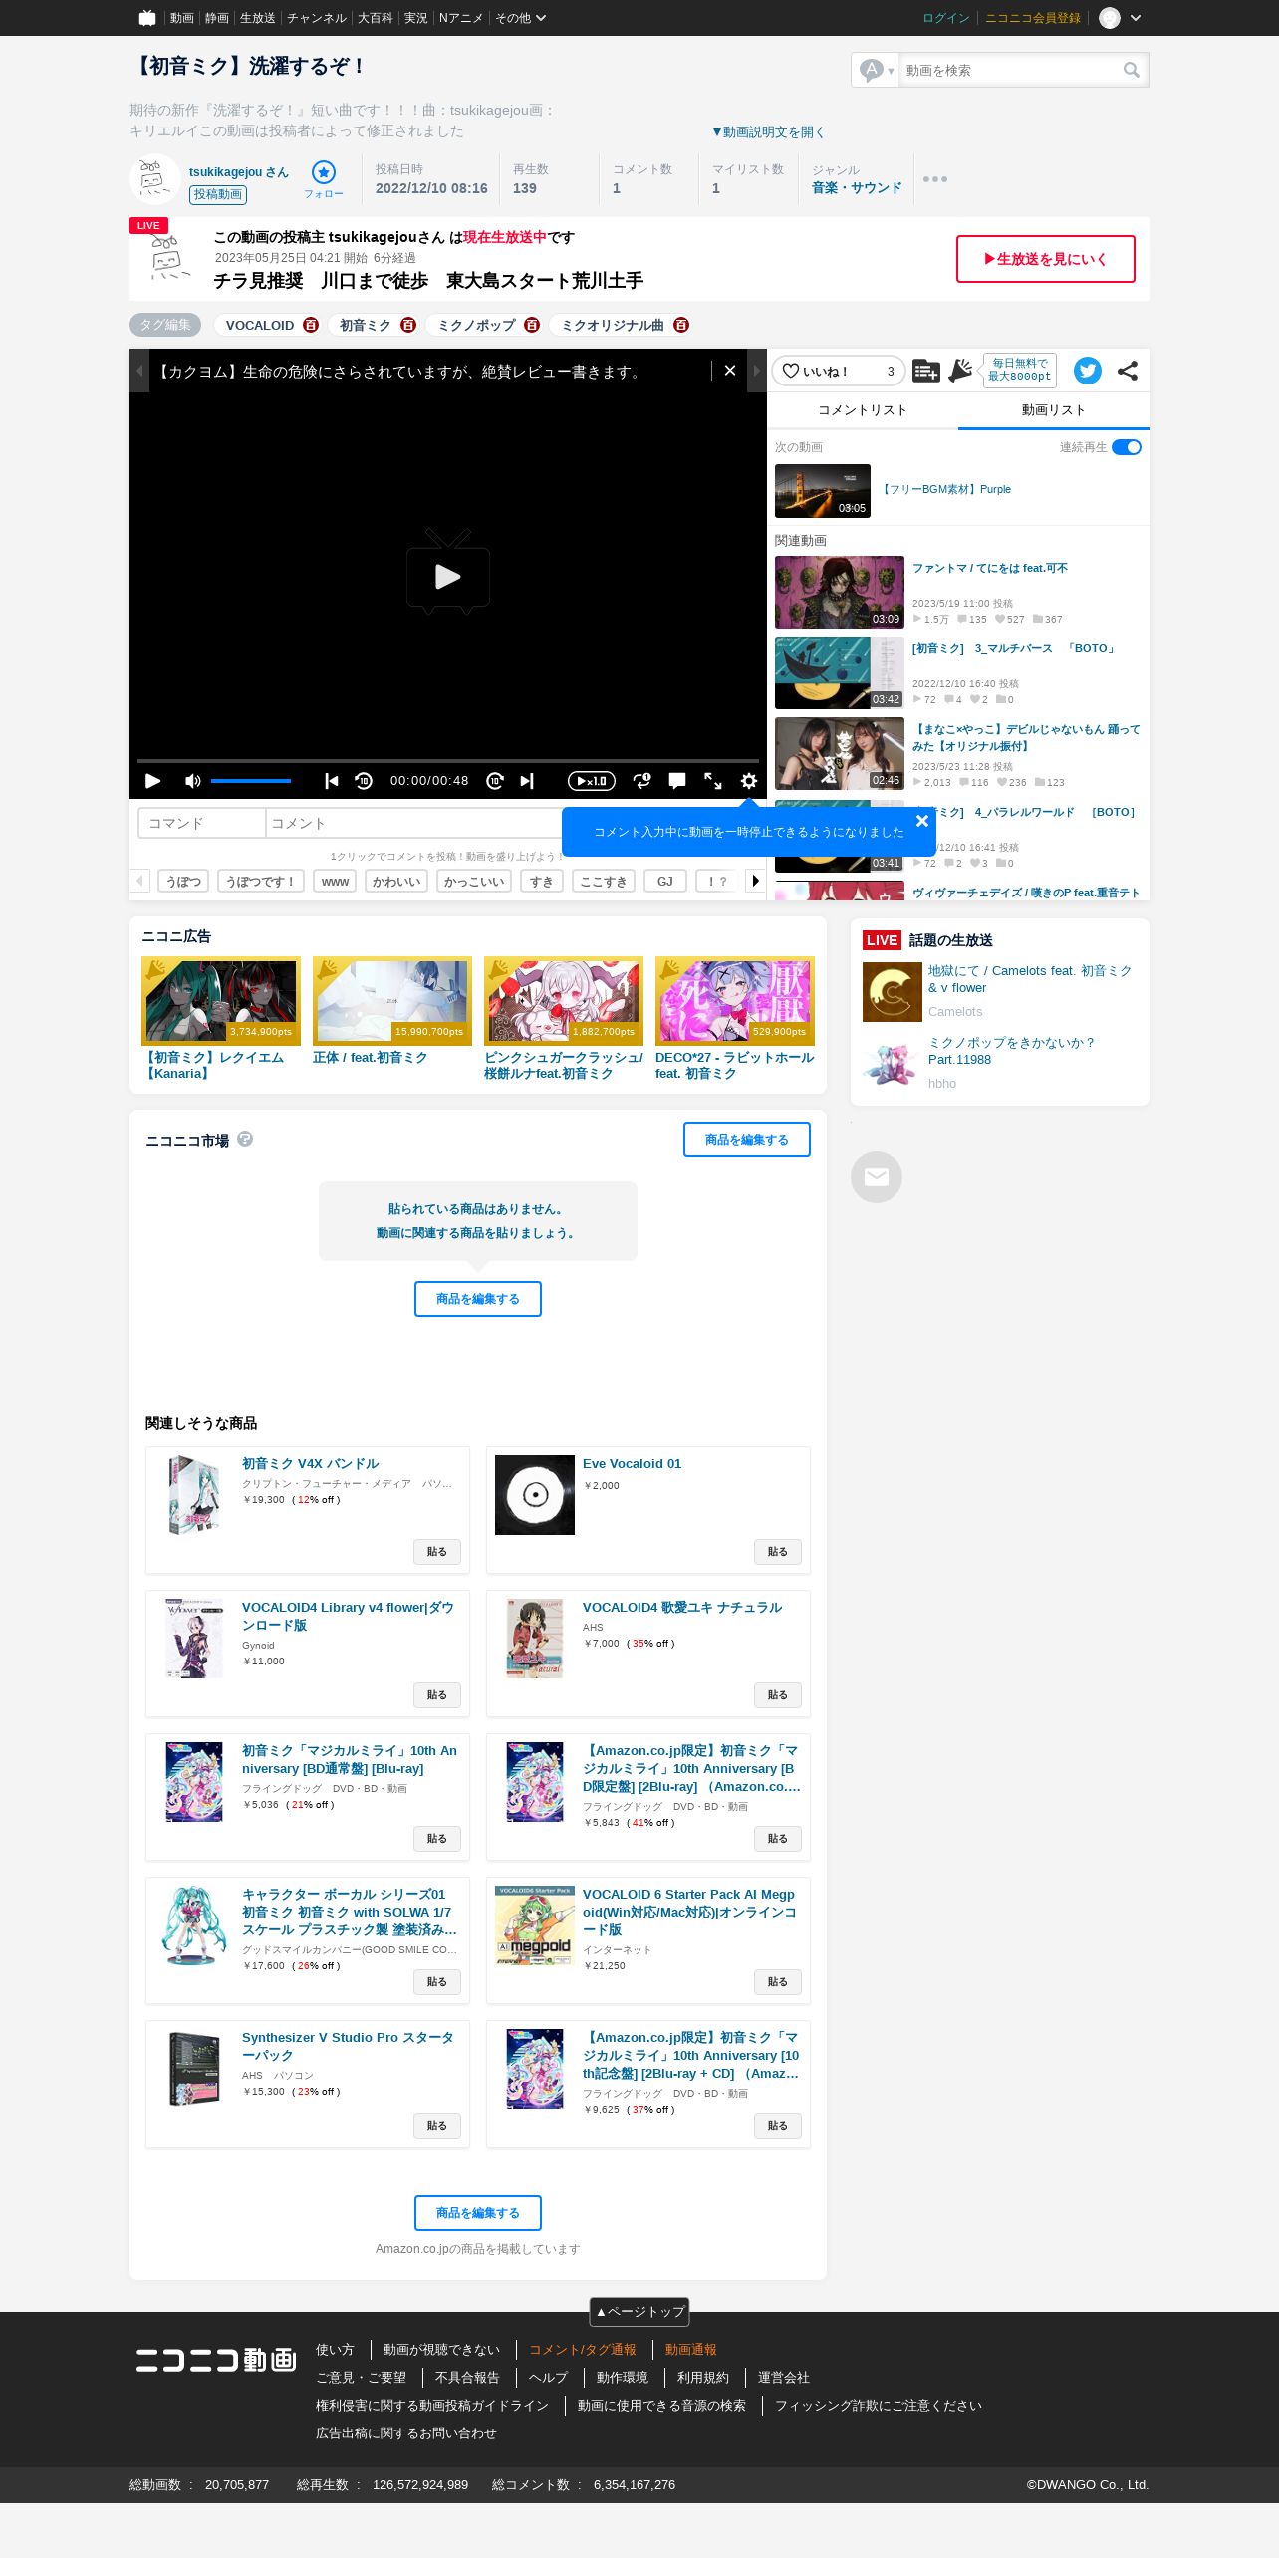Click the play button in player controls

click(x=152, y=781)
